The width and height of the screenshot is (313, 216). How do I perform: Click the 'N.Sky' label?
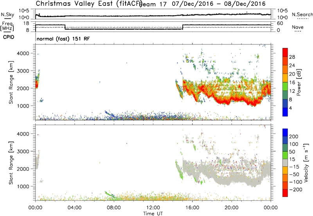click(x=7, y=14)
